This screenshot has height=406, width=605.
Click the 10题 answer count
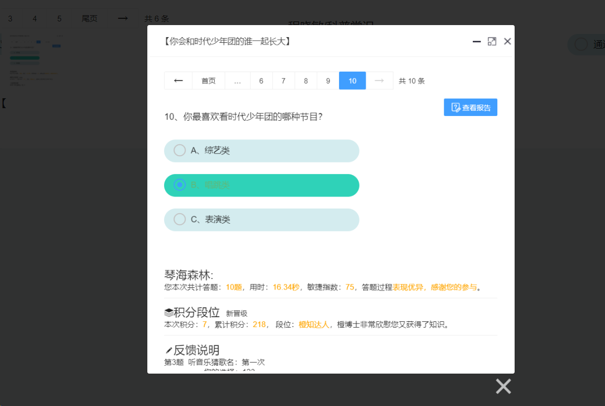tap(234, 287)
